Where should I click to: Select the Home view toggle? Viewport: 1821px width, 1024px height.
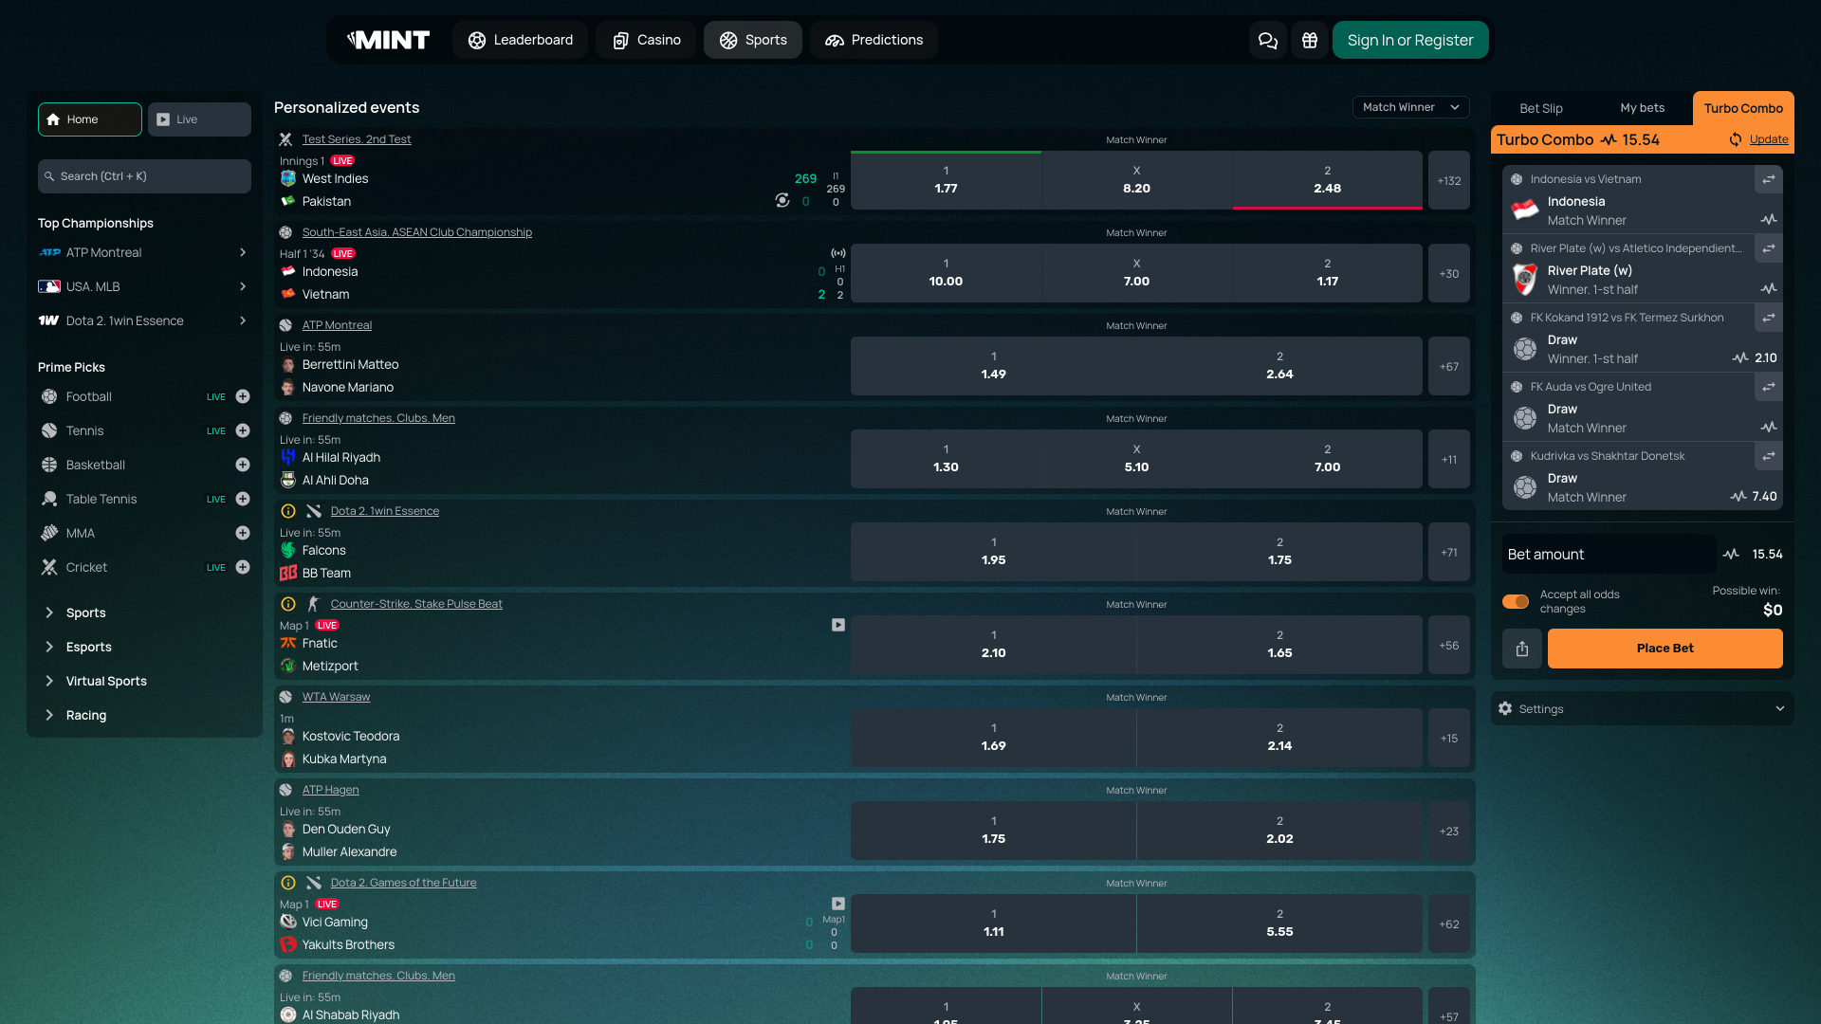90,119
